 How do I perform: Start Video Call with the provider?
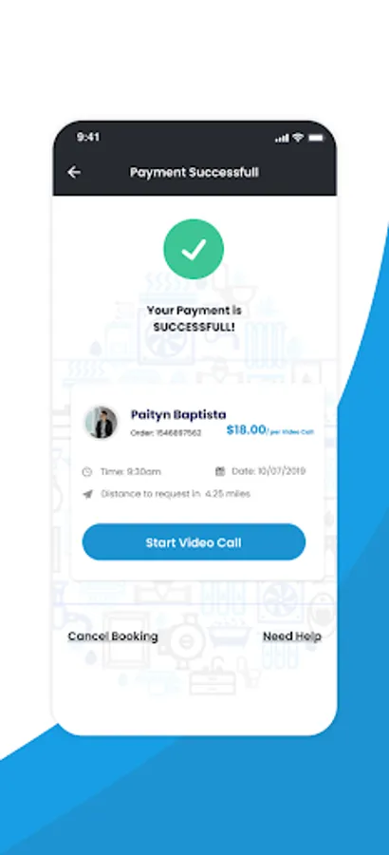pyautogui.click(x=194, y=542)
